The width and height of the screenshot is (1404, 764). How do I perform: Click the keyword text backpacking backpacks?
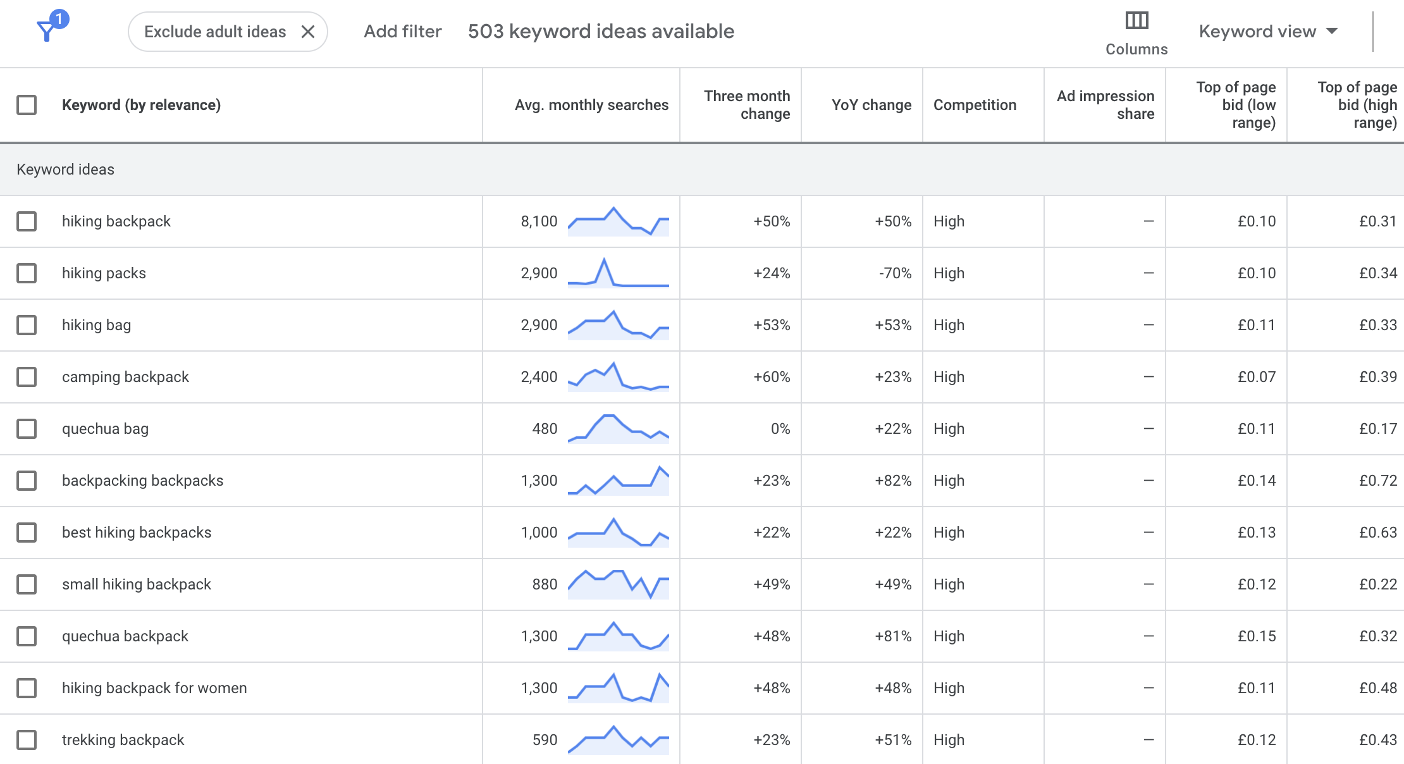(142, 481)
